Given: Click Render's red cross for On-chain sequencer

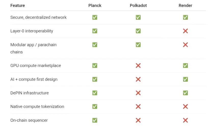Looking at the screenshot, I should [185, 120].
